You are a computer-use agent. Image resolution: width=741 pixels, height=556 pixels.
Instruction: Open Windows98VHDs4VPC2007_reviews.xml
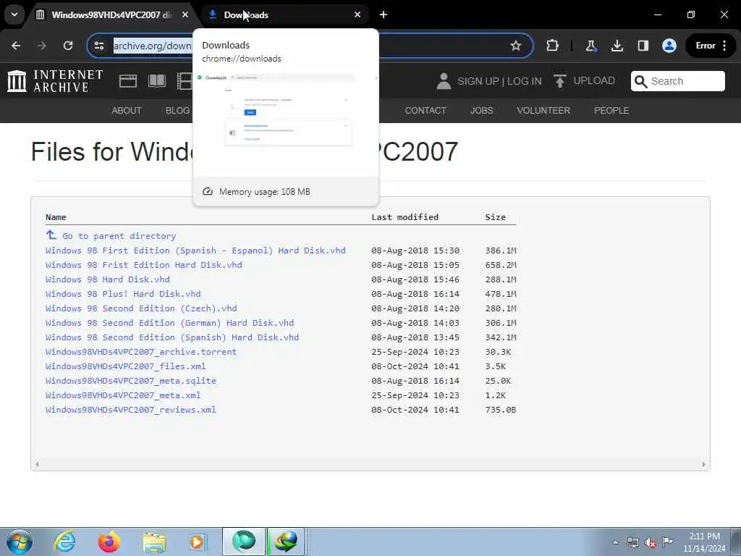point(131,410)
